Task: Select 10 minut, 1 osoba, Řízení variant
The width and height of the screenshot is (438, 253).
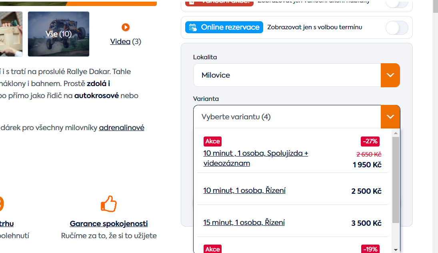Action: (x=292, y=191)
